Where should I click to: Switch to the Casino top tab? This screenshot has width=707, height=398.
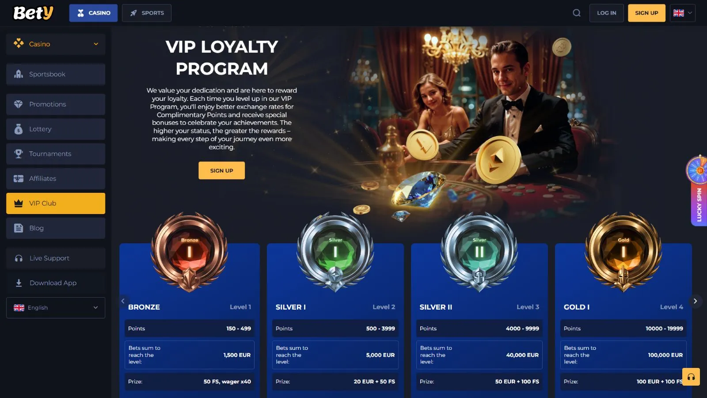(93, 13)
